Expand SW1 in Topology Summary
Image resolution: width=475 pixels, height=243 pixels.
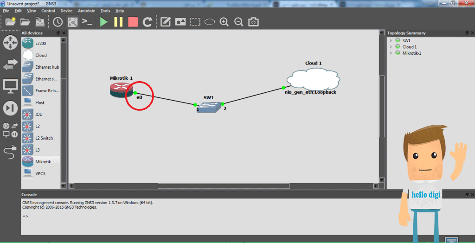[391, 40]
